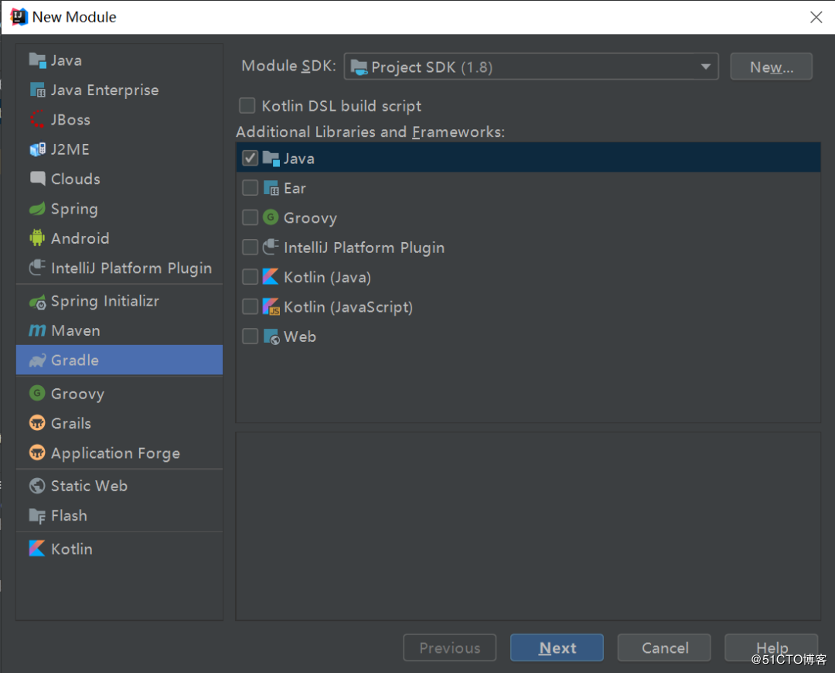
Task: Pick the Groovy icon in the module type list
Action: [x=37, y=393]
